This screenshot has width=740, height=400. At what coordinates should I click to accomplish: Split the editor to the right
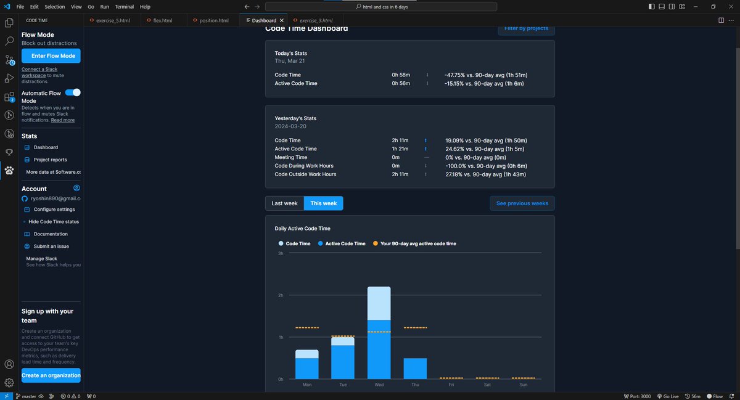721,20
